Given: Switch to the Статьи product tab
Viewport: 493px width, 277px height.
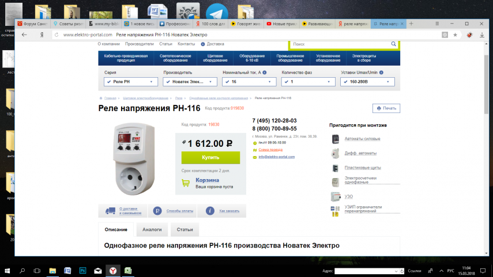Looking at the screenshot, I should [x=185, y=230].
